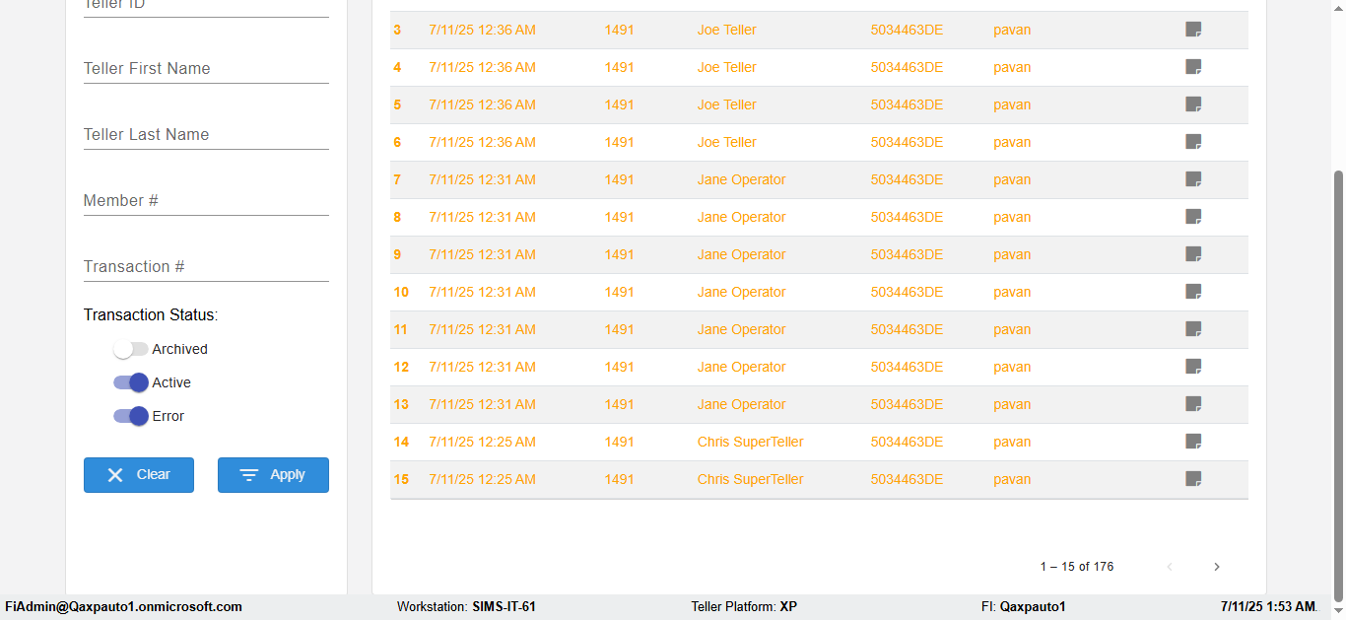Open note icon for row 13
The width and height of the screenshot is (1346, 620).
pyautogui.click(x=1193, y=404)
